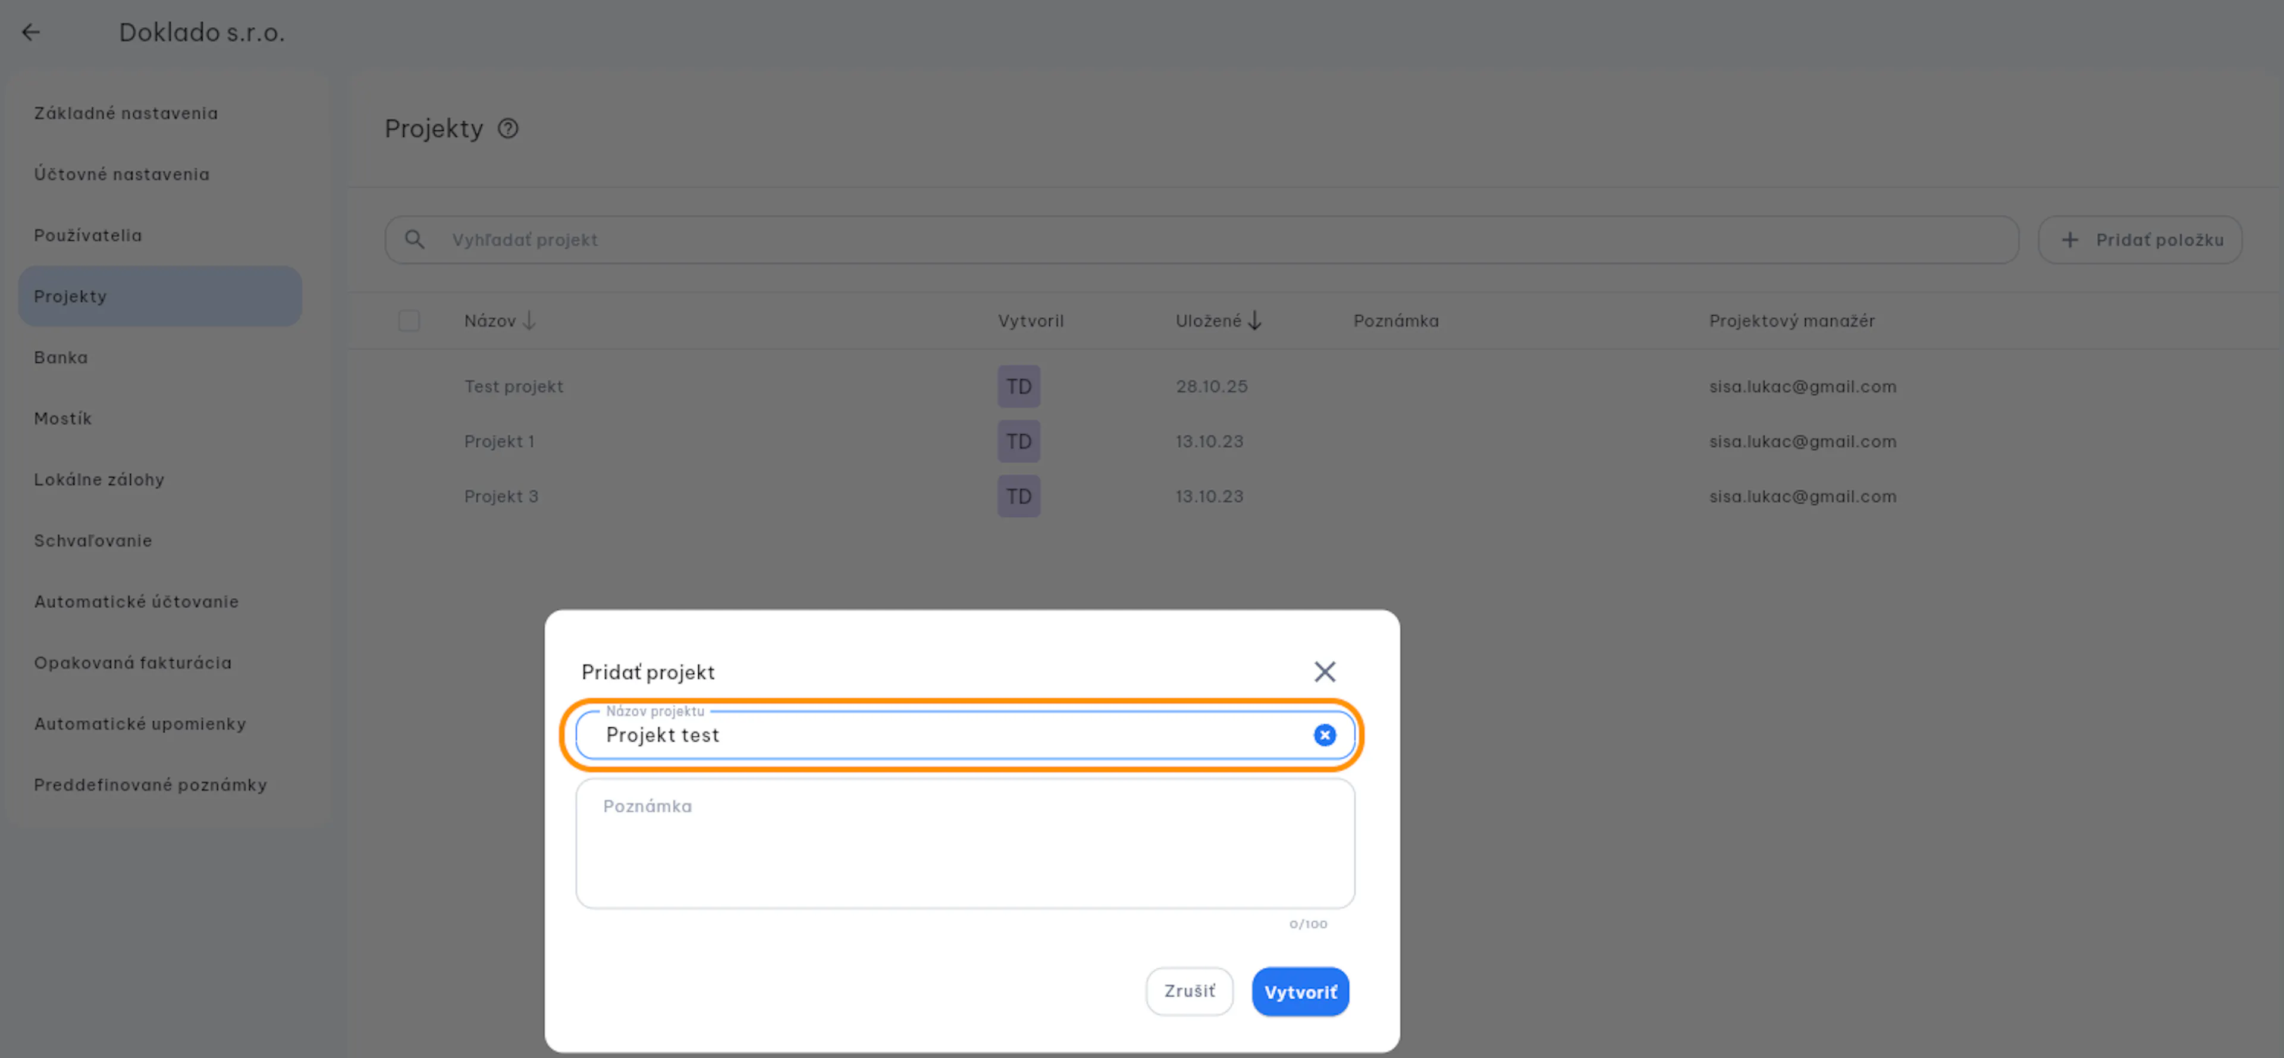Select the Test projekt row name
The image size is (2284, 1058).
click(513, 387)
